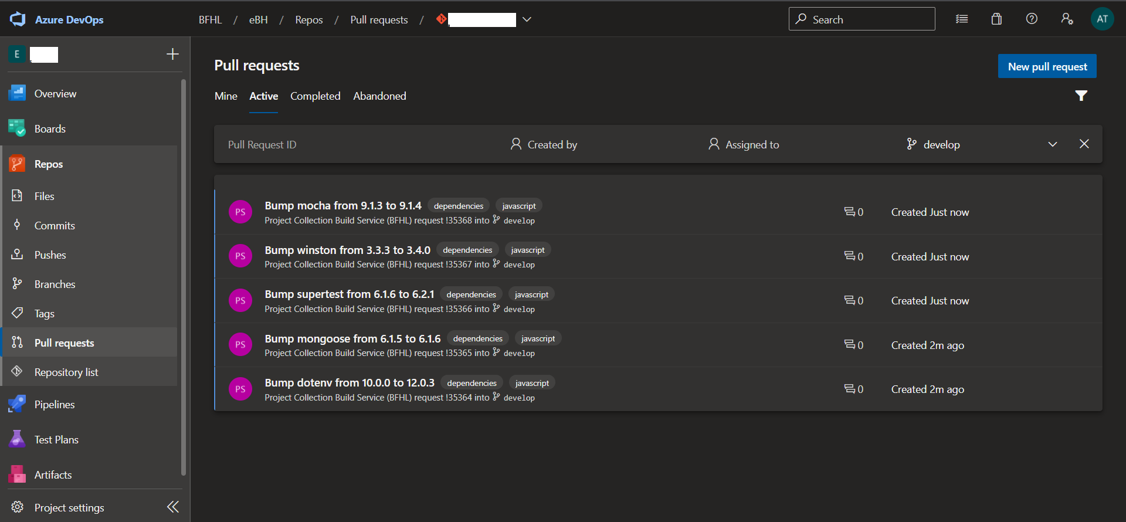
Task: Expand the repository selector dropdown chevron
Action: coord(527,19)
